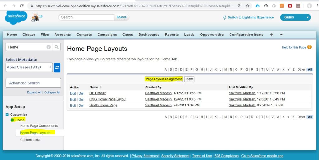Click the orange help question mark icon
Image resolution: width=319 pixels, height=160 pixels.
click(309, 47)
